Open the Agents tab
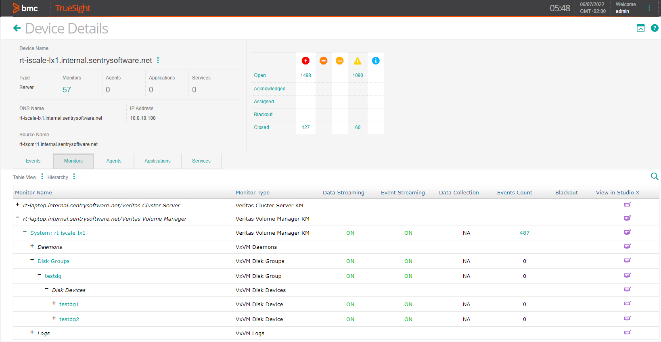 tap(114, 161)
